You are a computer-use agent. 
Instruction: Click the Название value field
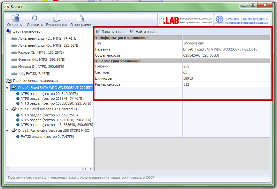[x=220, y=49]
